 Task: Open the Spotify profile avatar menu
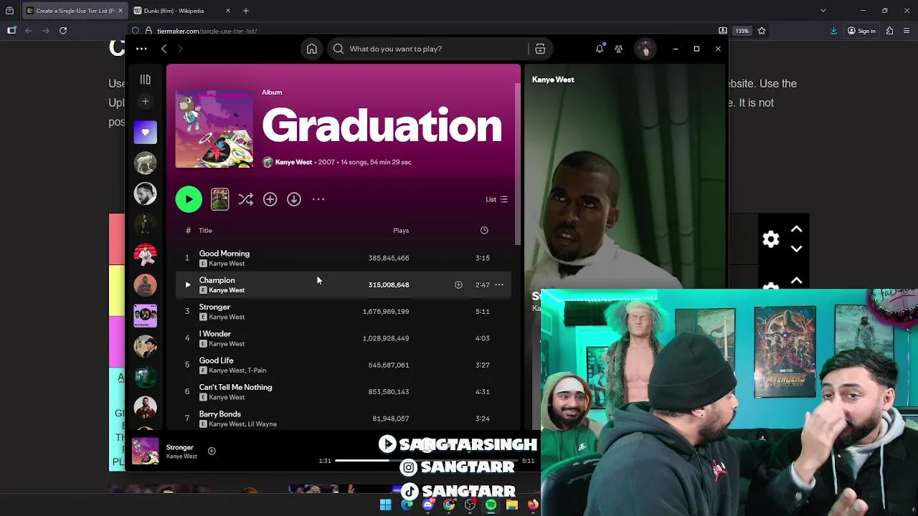pyautogui.click(x=645, y=49)
